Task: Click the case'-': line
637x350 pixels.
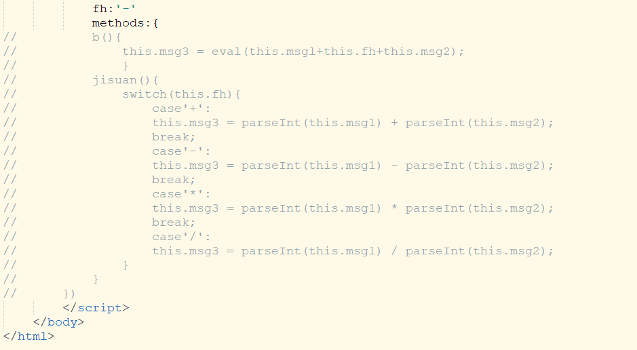Action: (181, 151)
